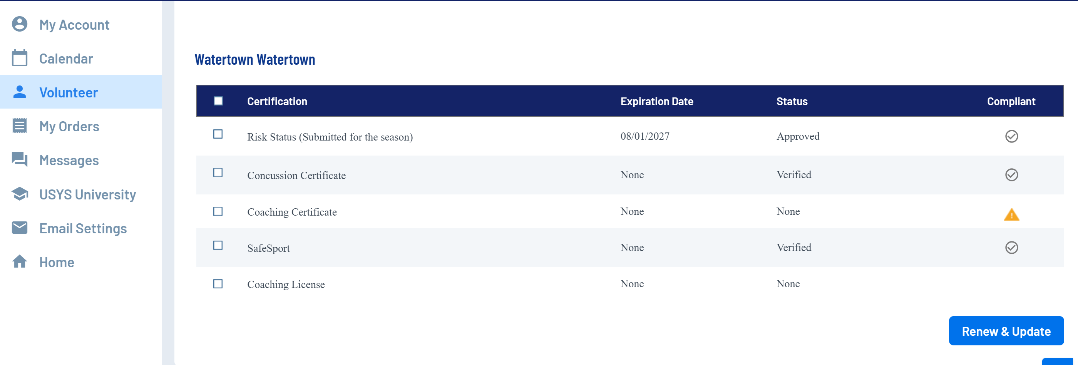Click the Coaching Certificate warning triangle icon
The height and width of the screenshot is (365, 1078).
[x=1011, y=215]
